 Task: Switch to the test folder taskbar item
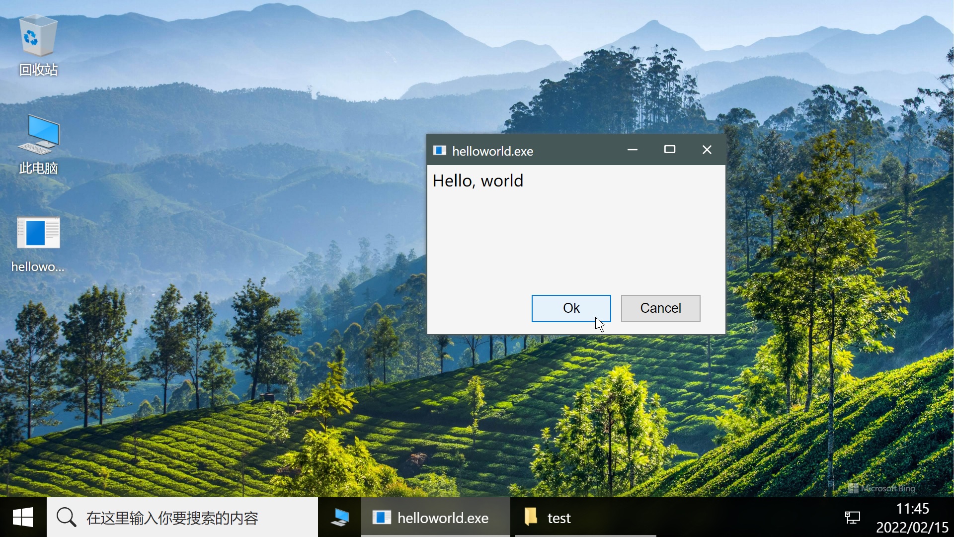tap(549, 518)
